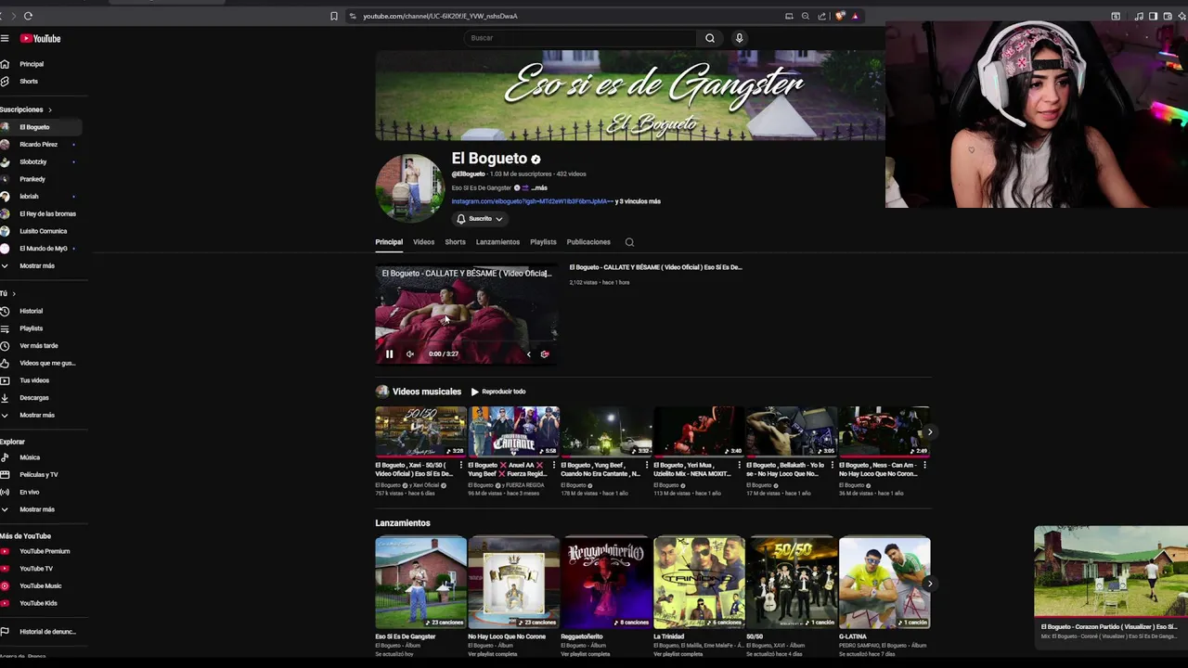Open options menu for 50/50 video
This screenshot has width=1188, height=668.
click(461, 465)
